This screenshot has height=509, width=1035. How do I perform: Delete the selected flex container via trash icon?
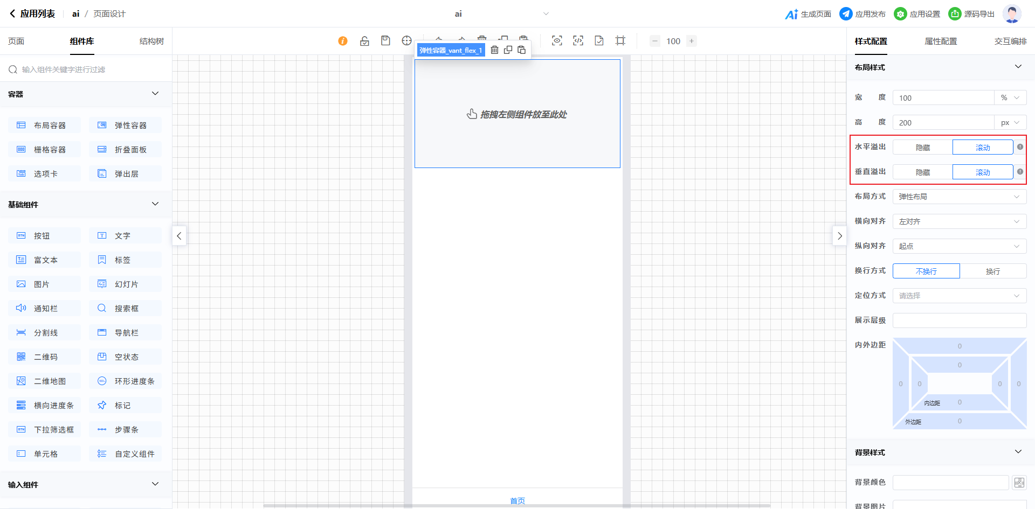[x=494, y=50]
